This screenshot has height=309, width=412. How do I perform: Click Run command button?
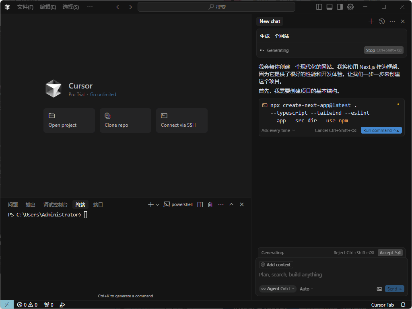[x=381, y=130]
